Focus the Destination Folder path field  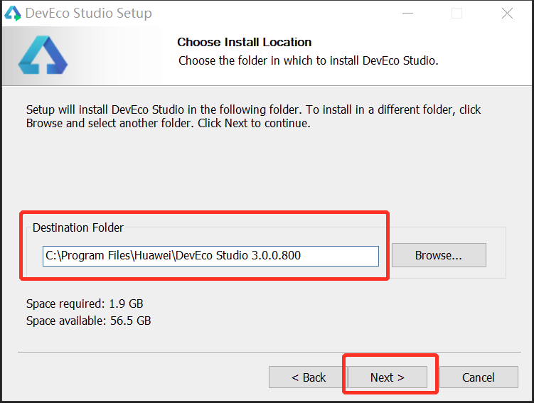click(210, 256)
